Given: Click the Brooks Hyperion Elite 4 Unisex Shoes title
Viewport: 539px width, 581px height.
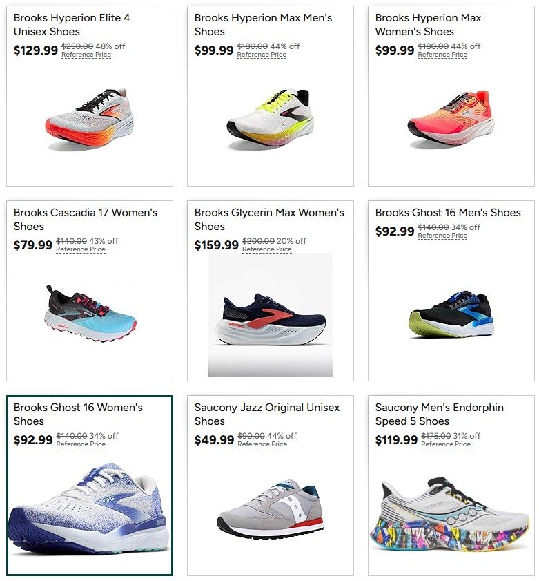Looking at the screenshot, I should pyautogui.click(x=72, y=24).
